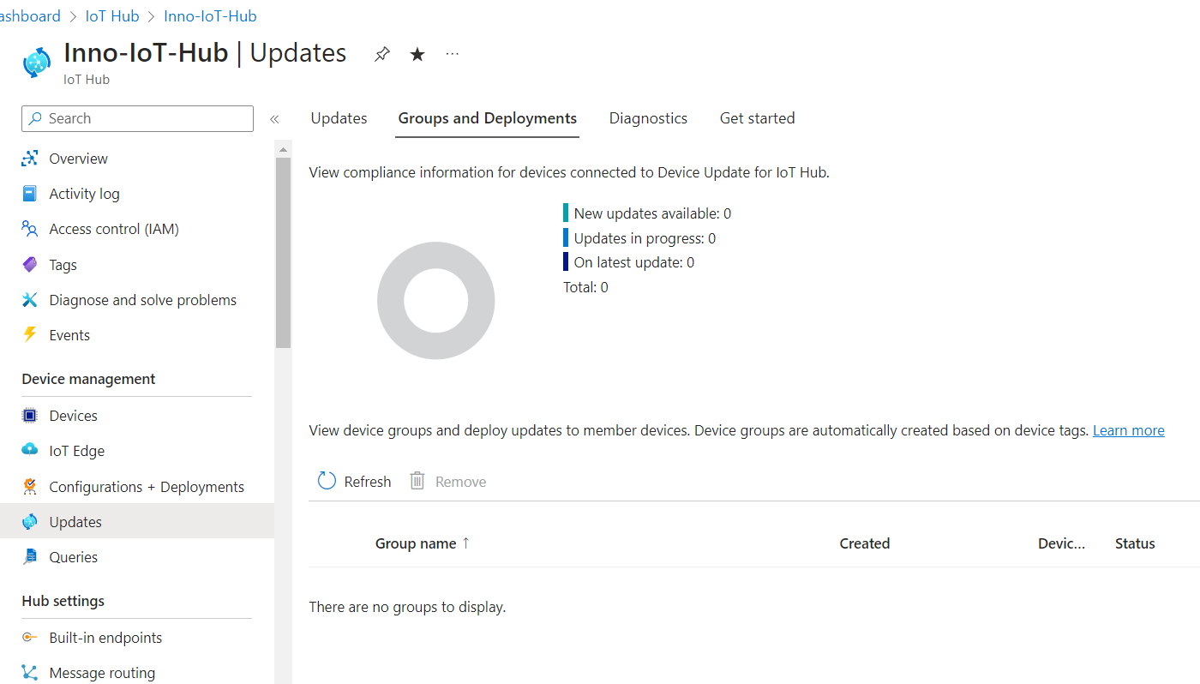Click the Message routing icon
Viewport: 1200px width, 684px height.
(x=30, y=673)
